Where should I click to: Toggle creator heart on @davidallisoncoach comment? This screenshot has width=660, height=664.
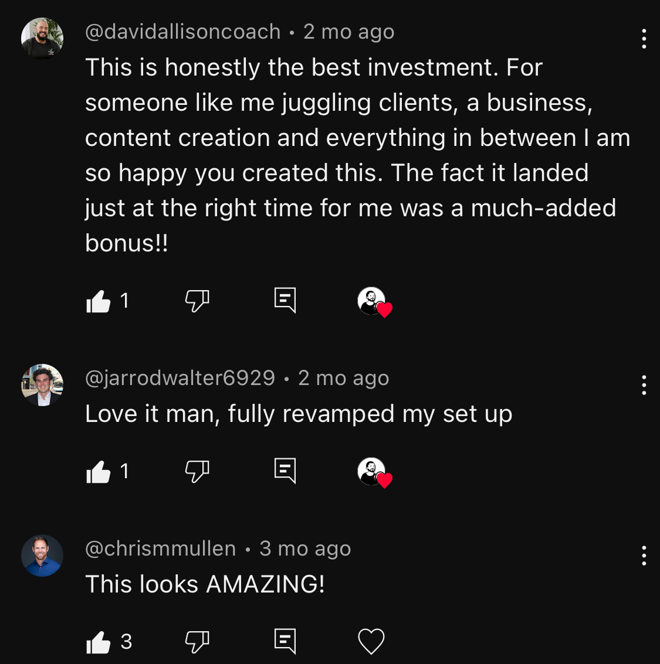pos(375,302)
